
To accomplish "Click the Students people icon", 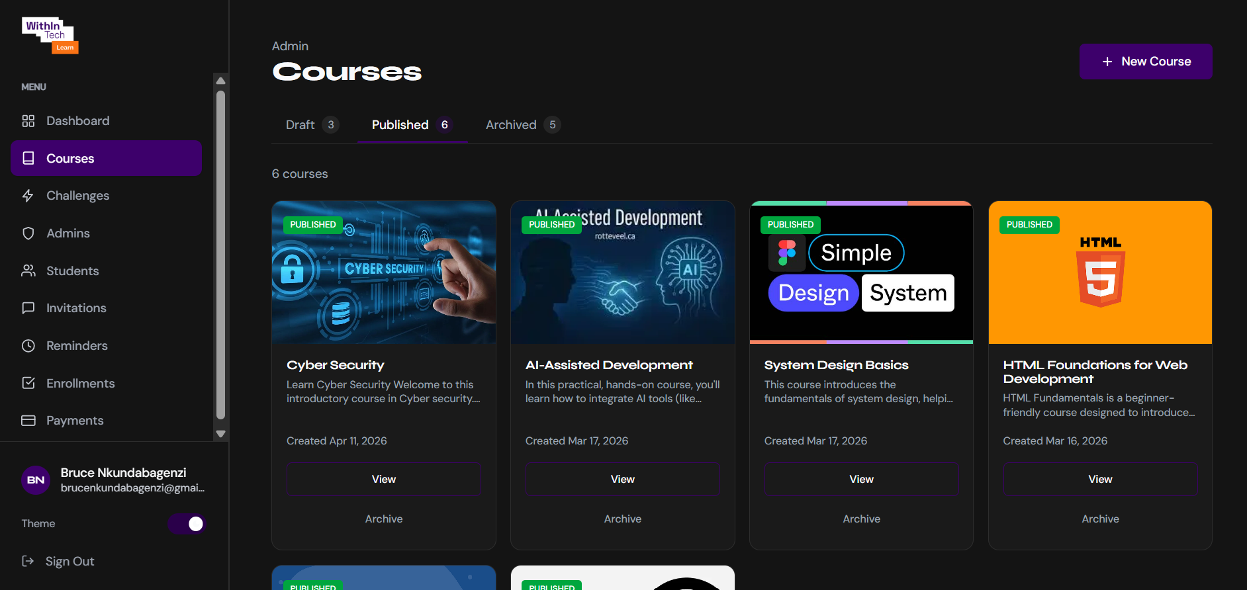I will (28, 271).
